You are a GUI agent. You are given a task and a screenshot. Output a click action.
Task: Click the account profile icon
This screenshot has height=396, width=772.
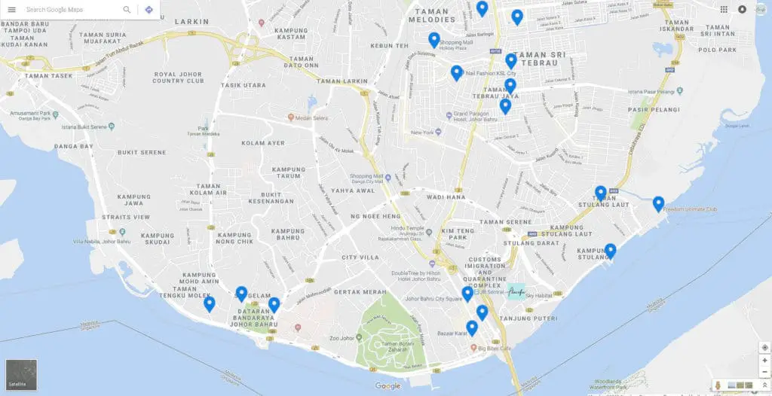click(742, 9)
